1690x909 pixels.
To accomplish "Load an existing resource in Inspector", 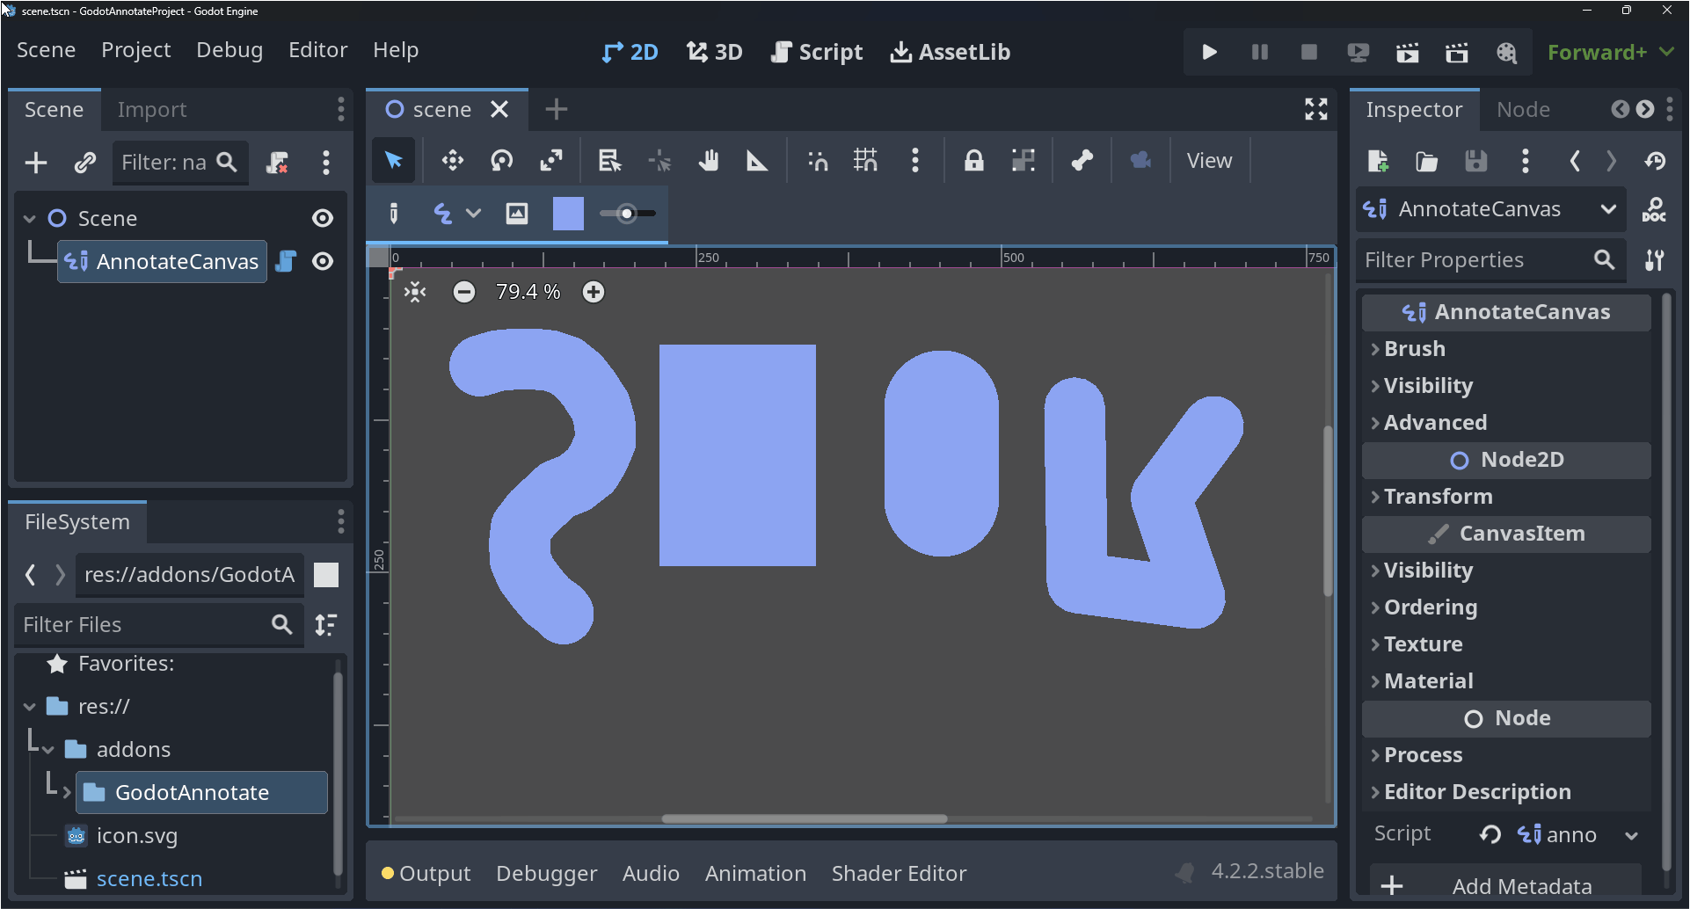I will click(x=1426, y=161).
